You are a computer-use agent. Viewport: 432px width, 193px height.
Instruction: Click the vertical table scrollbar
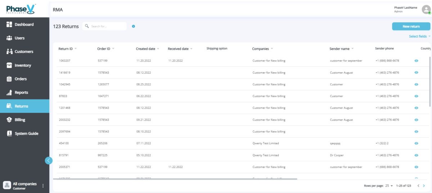pyautogui.click(x=429, y=81)
